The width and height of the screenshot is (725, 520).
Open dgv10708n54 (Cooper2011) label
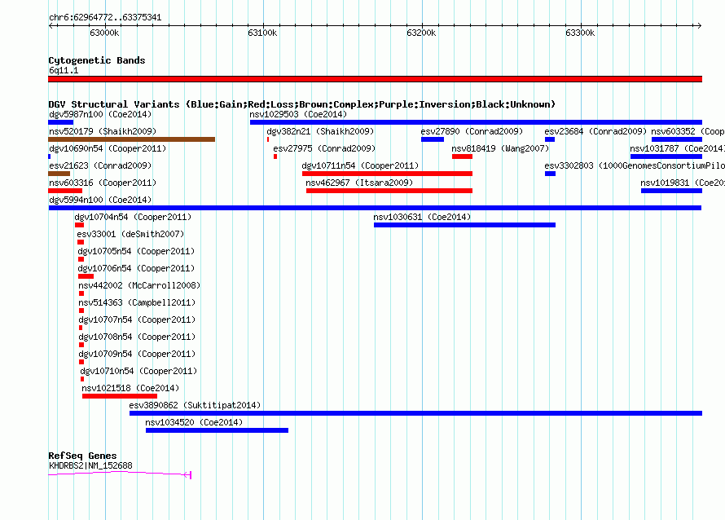[137, 337]
